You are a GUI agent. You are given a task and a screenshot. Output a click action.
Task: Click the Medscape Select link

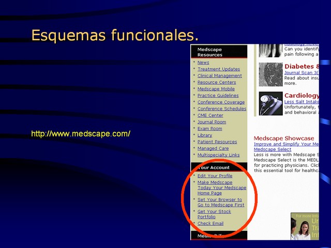[x=273, y=149]
